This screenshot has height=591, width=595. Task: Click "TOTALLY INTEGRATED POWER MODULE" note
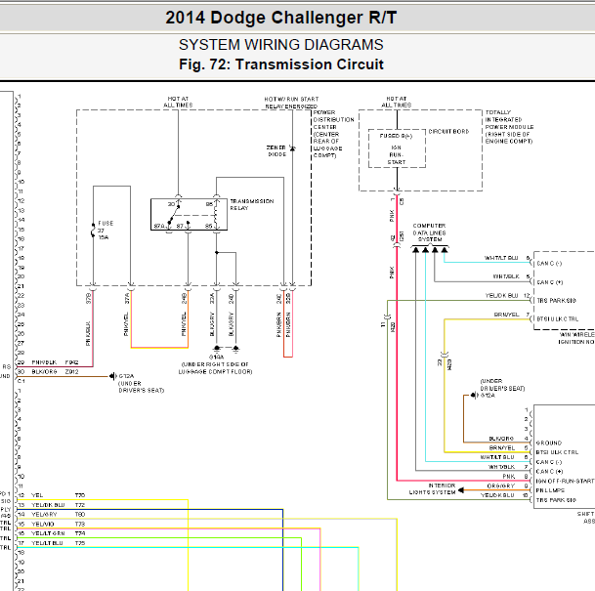[509, 127]
